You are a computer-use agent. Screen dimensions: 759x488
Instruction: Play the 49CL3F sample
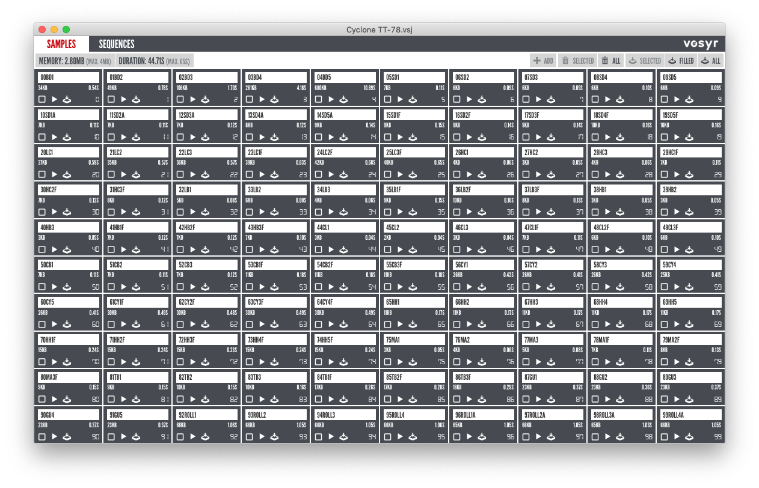677,249
